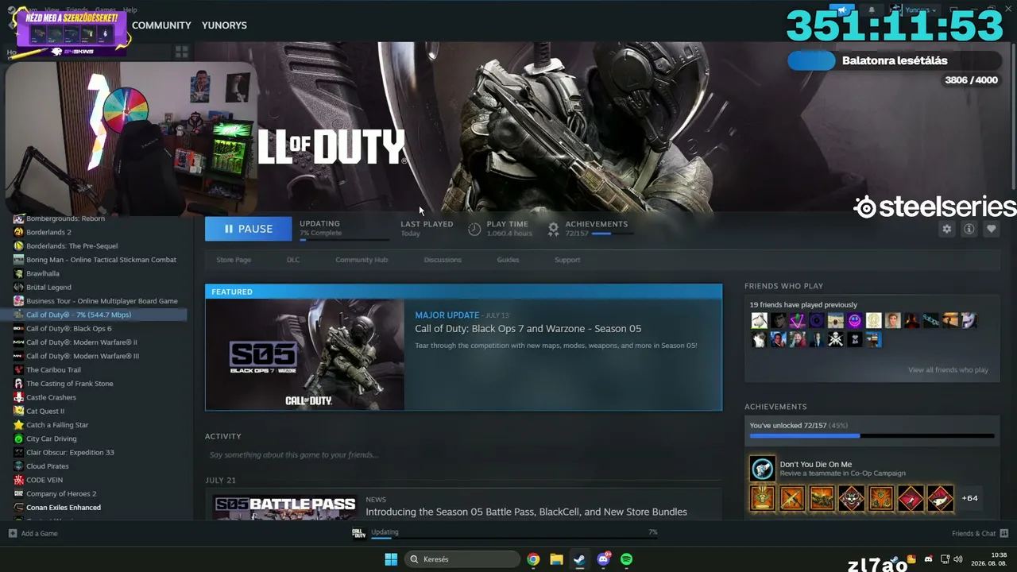This screenshot has width=1017, height=572.
Task: Show game info panel icon
Action: [969, 229]
